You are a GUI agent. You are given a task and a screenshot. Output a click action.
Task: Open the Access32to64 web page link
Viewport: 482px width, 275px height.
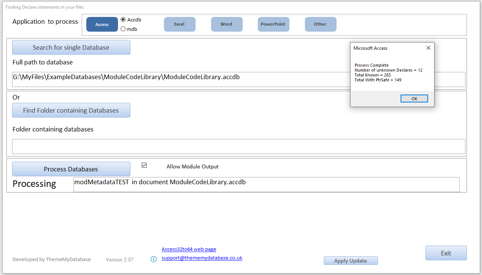coord(189,249)
